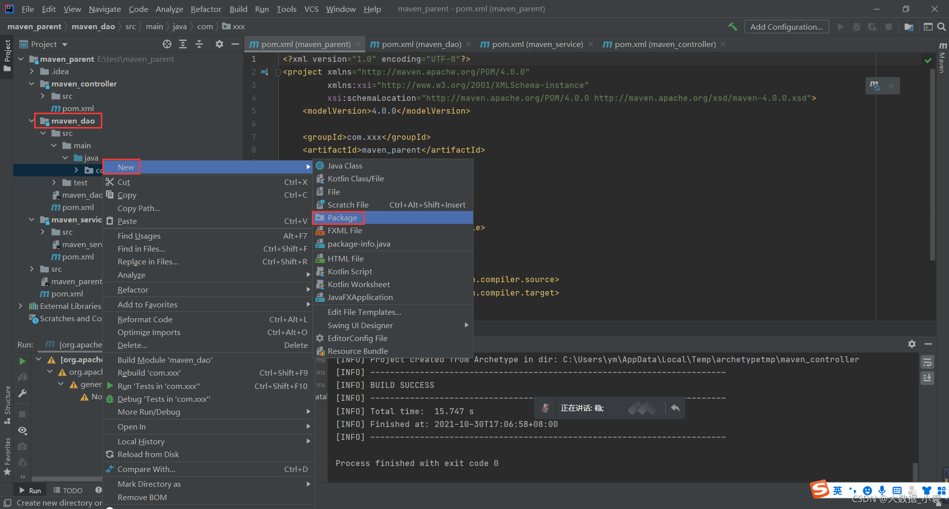Screen dimensions: 949x509
Task: Click the wrench icon in Run panel
Action: (x=22, y=393)
